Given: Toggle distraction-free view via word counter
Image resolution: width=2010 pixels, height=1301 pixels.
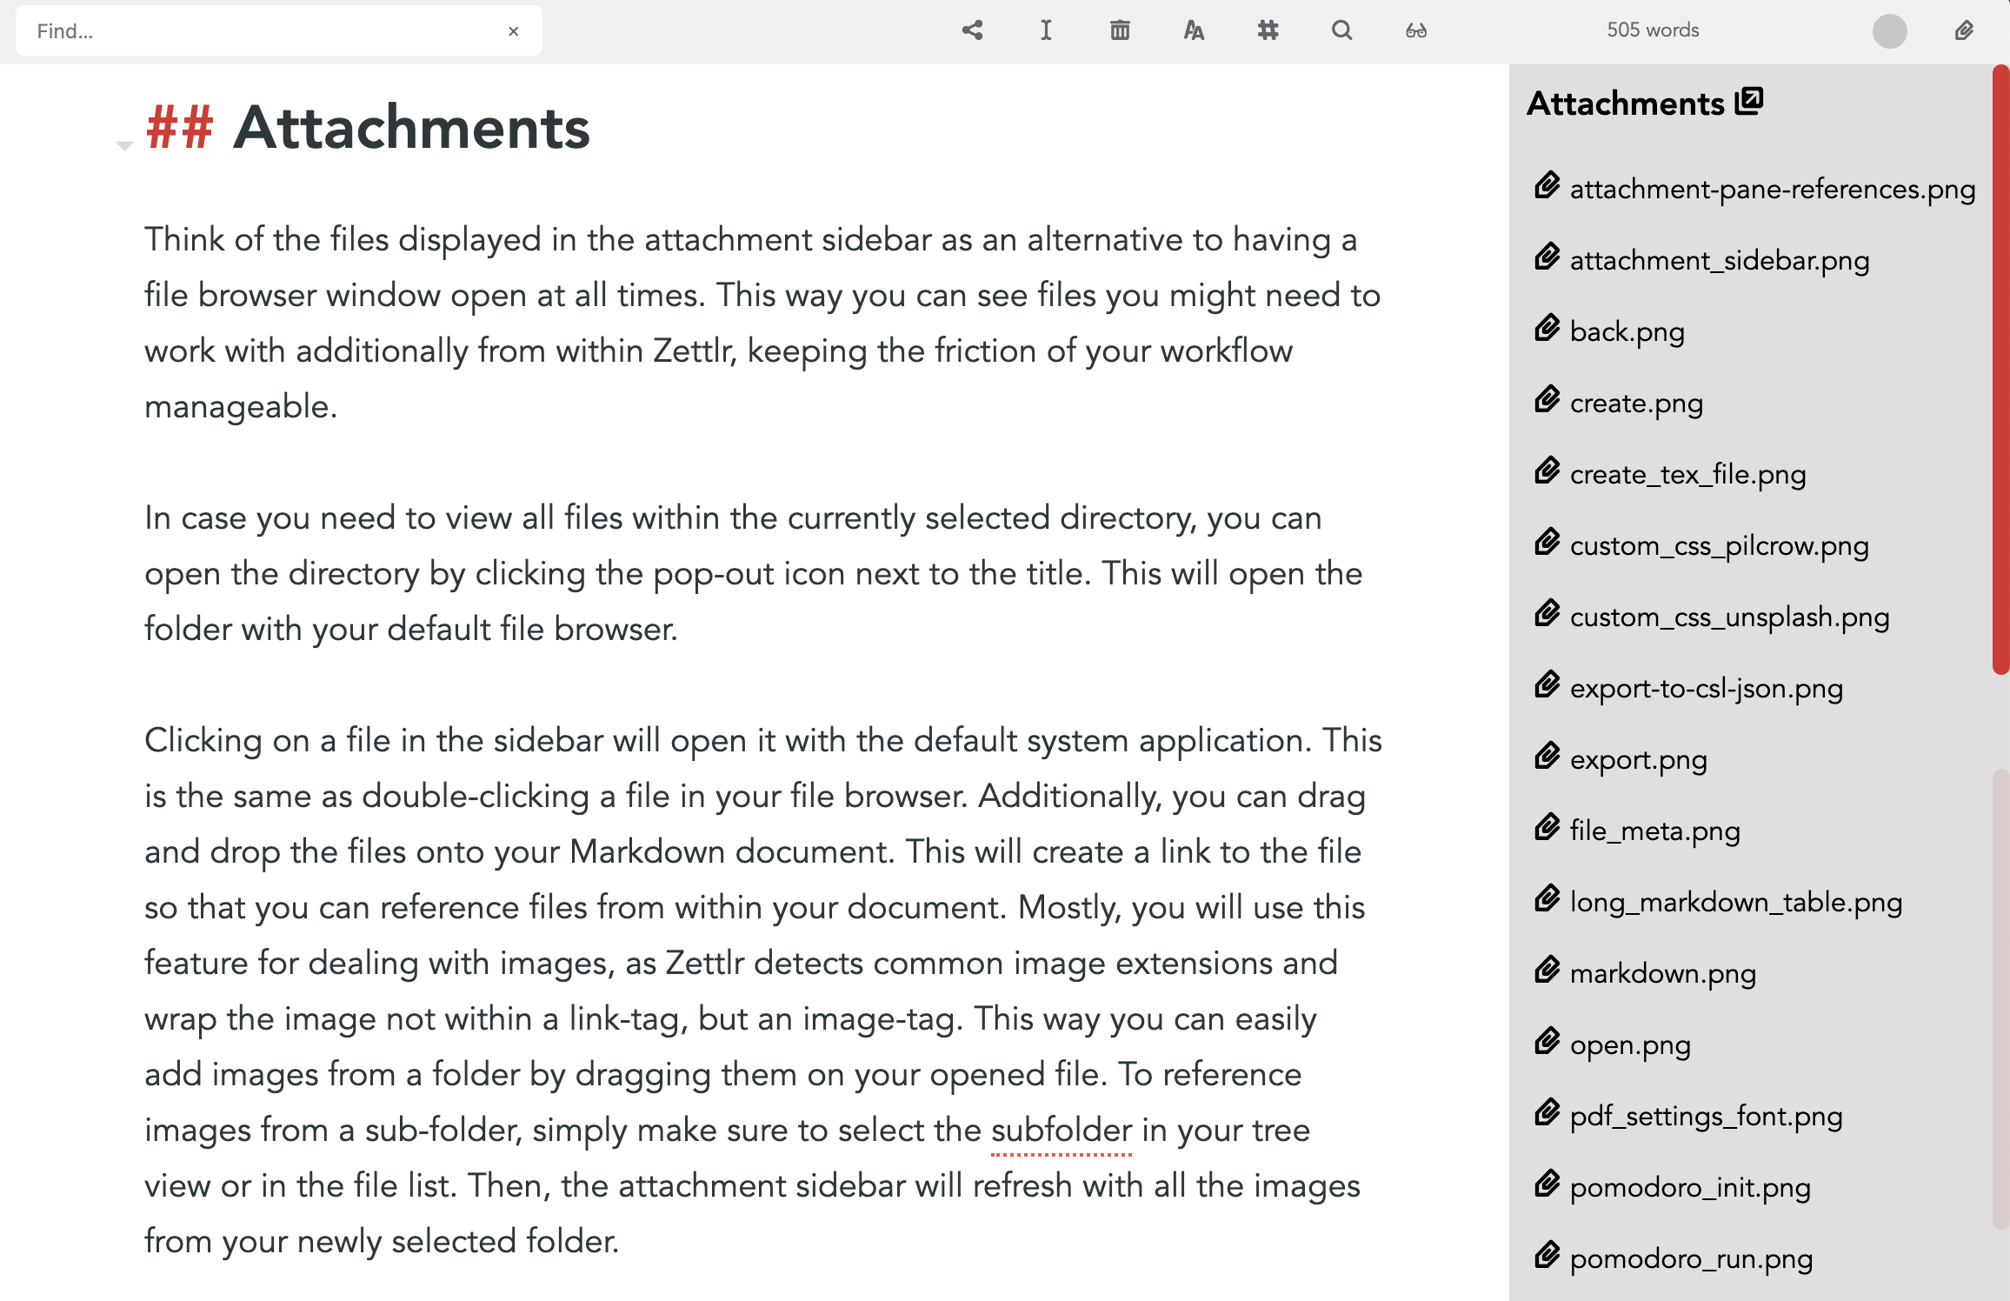Looking at the screenshot, I should [x=1652, y=30].
